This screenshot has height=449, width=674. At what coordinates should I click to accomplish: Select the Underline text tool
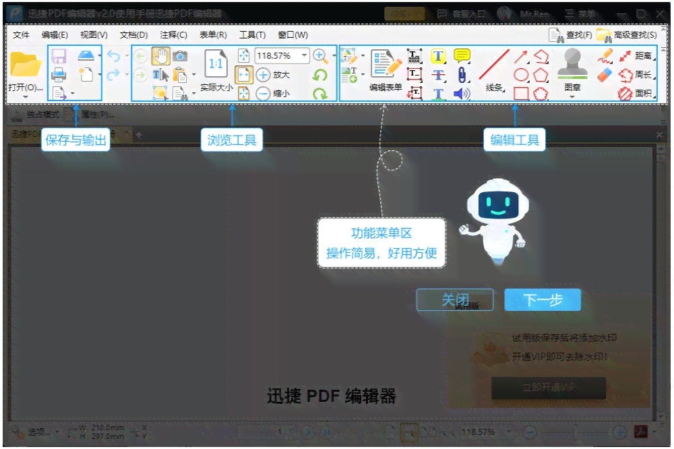(439, 93)
